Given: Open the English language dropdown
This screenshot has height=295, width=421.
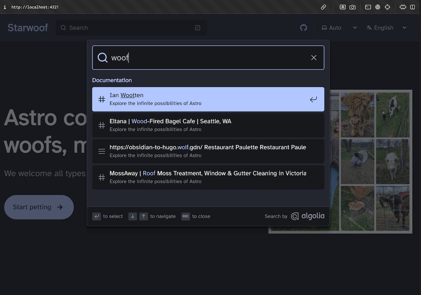Looking at the screenshot, I should coord(387,28).
